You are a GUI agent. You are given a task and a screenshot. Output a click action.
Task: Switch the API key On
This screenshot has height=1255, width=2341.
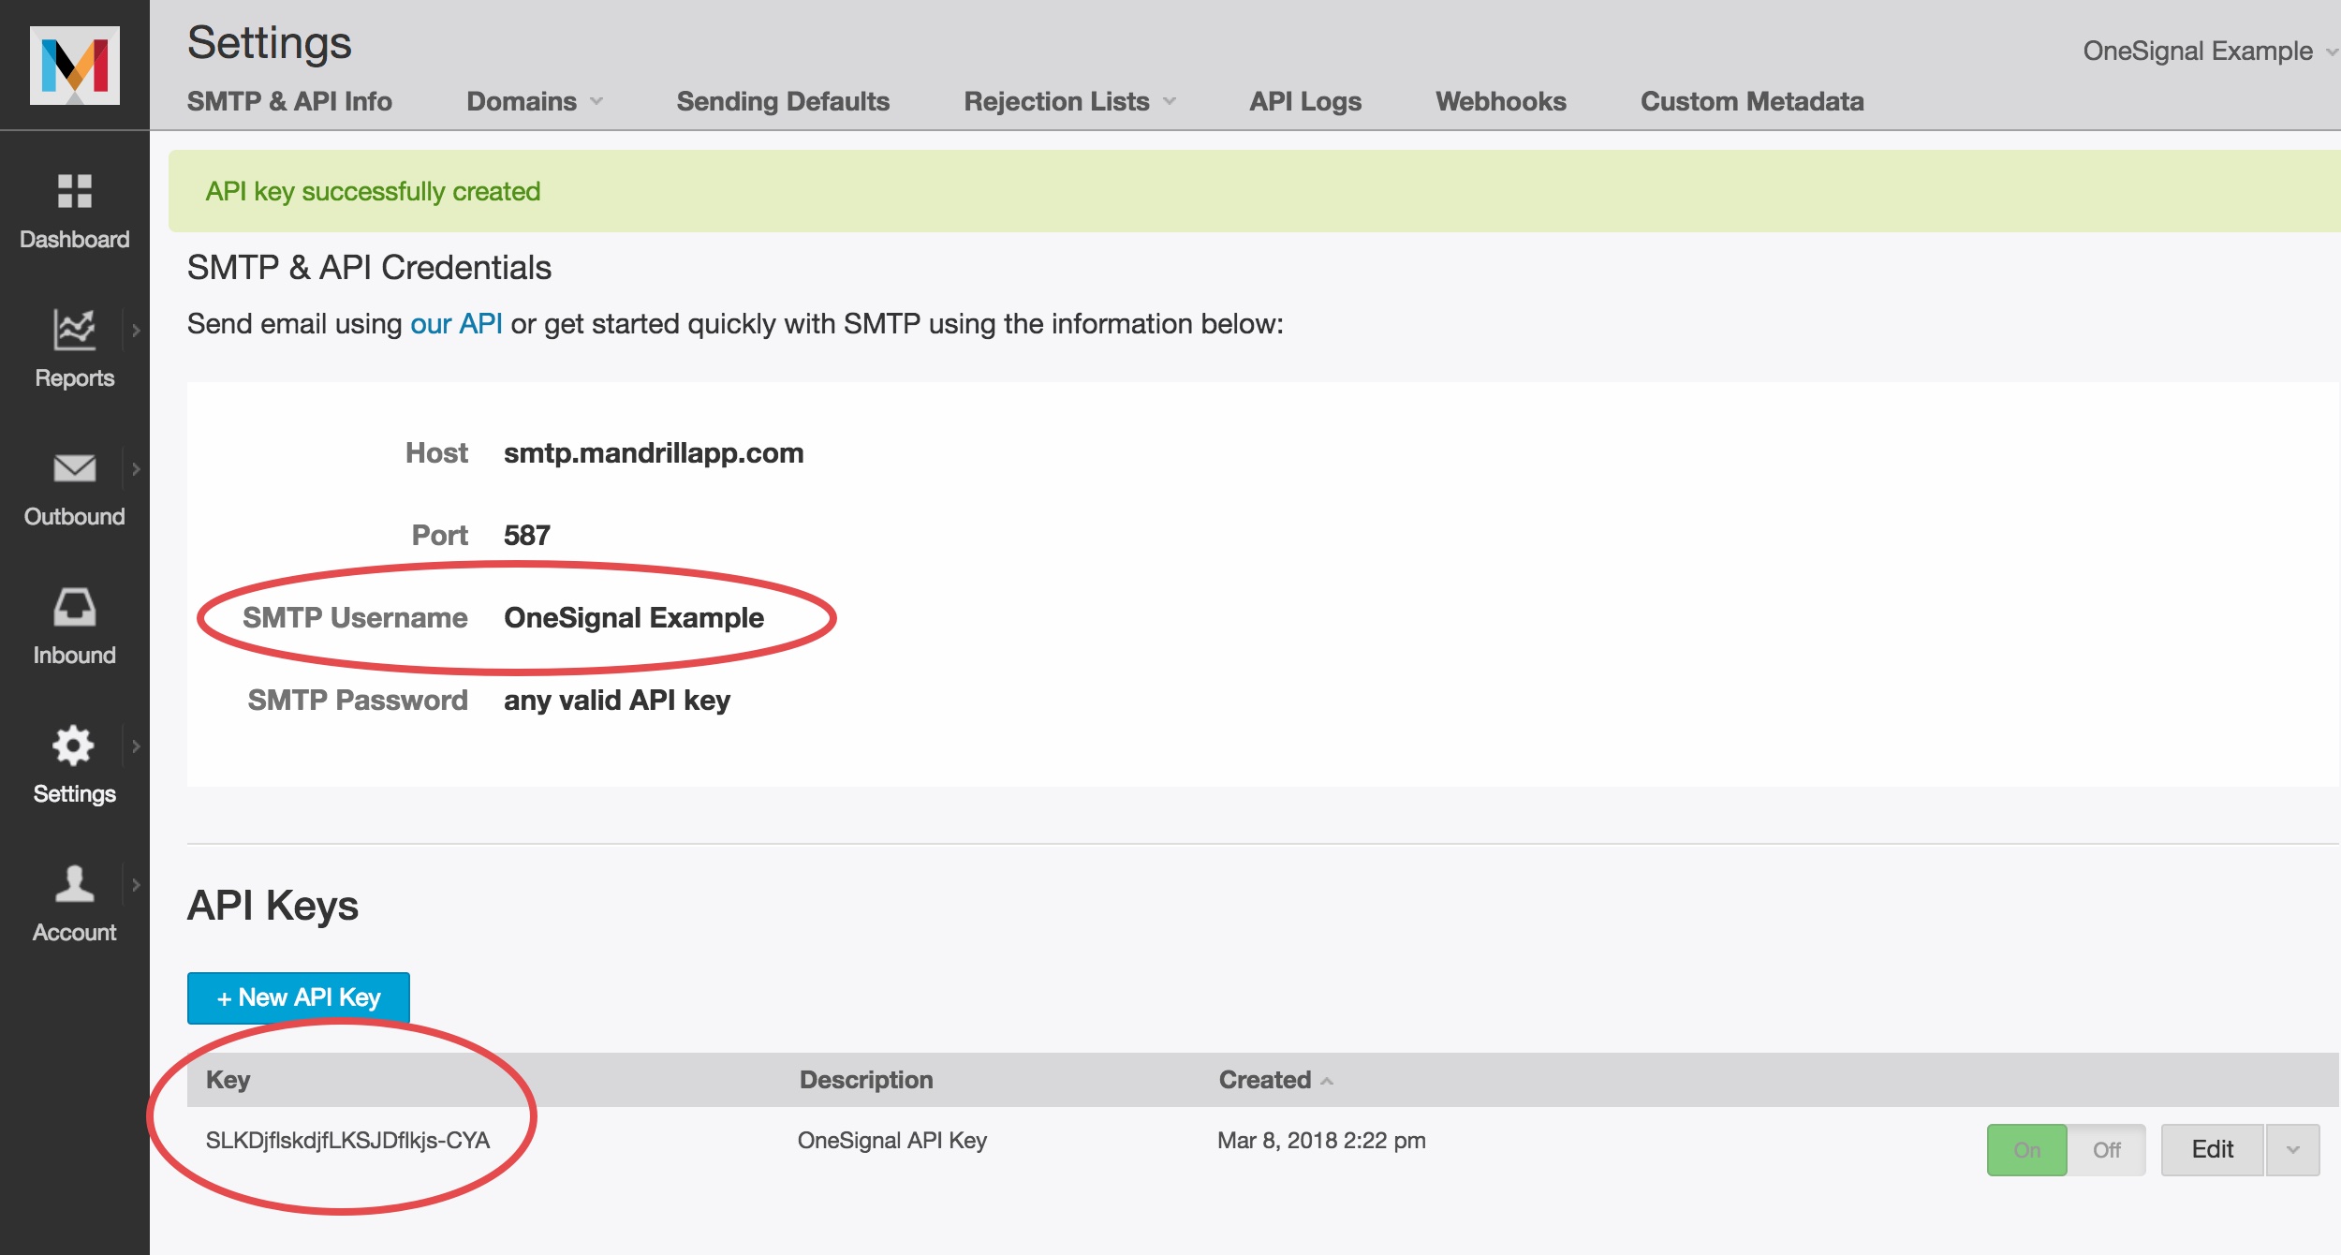(x=2026, y=1149)
